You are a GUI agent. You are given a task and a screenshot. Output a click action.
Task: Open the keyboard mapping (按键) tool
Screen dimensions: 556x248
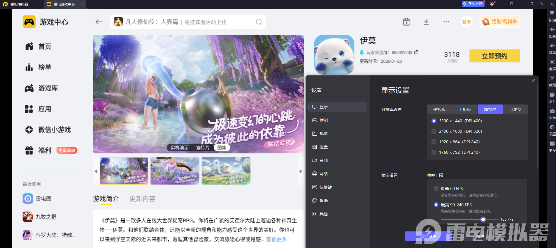552,16
